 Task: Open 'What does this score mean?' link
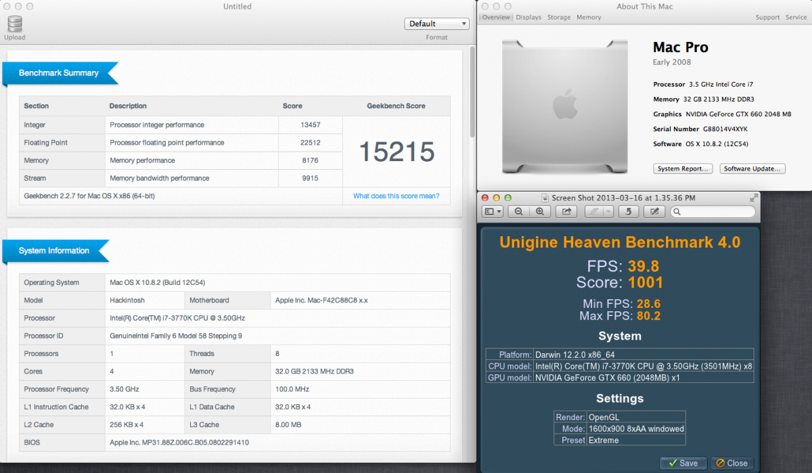396,196
